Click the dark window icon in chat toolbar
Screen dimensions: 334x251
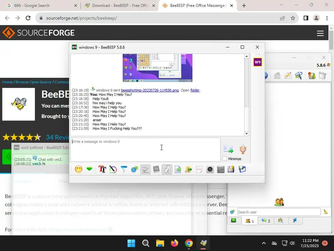tap(221, 170)
